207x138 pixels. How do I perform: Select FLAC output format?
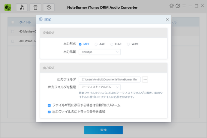(x=112, y=44)
